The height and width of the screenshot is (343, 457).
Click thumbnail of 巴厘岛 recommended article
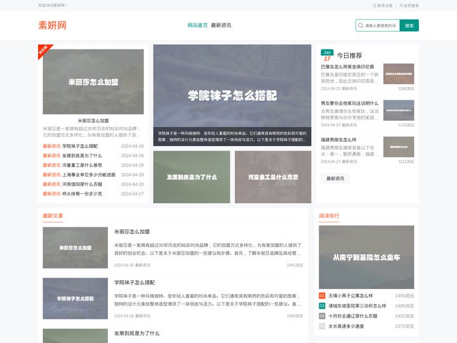click(x=399, y=74)
